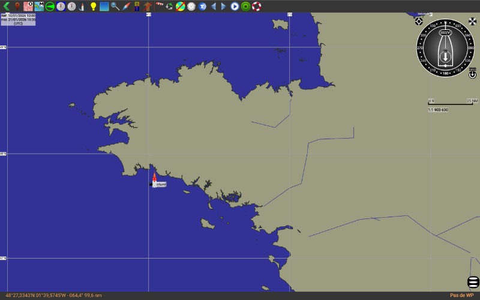Click the 'Pas de WP' status text
The image size is (480, 300).
point(461,295)
